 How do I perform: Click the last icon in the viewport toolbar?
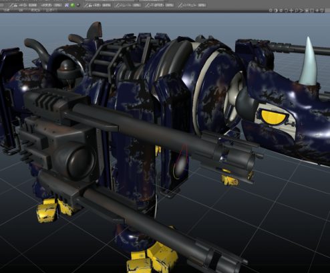[322, 11]
